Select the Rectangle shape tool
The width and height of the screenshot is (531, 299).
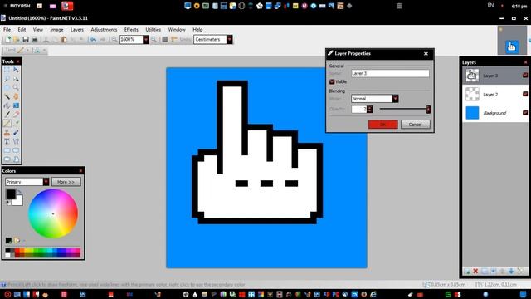click(7, 150)
